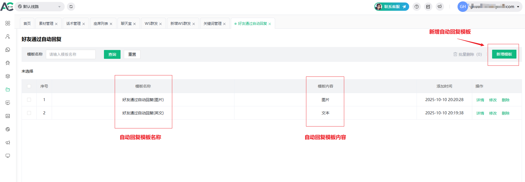525x182 pixels.
Task: Open the stacked layers icon in sidebar
Action: coord(8,76)
